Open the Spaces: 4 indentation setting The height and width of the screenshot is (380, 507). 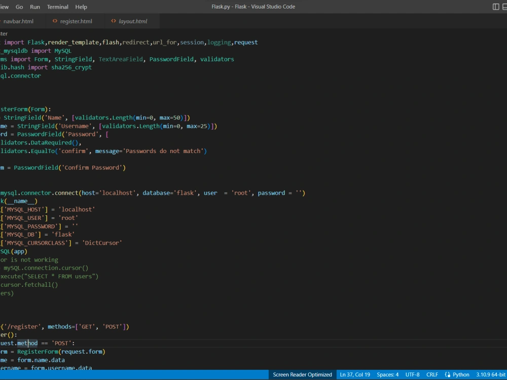(x=387, y=374)
